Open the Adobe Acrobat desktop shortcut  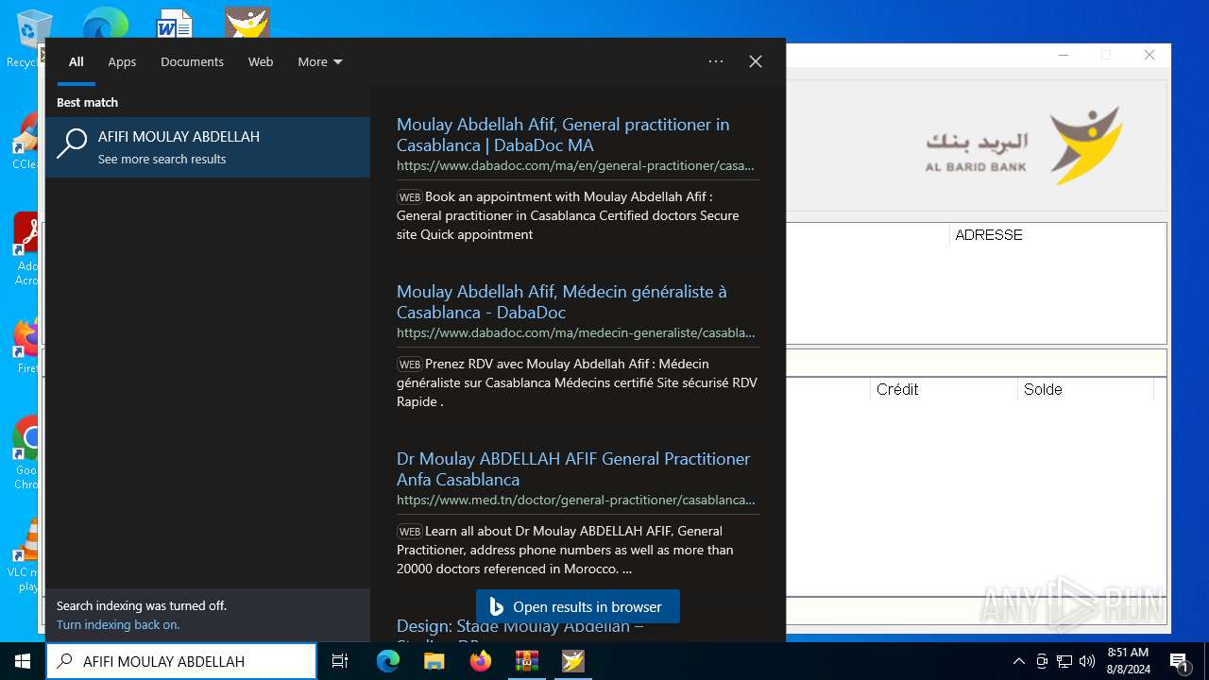(26, 248)
